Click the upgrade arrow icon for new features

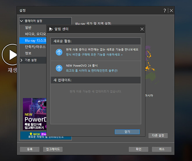click(59, 52)
